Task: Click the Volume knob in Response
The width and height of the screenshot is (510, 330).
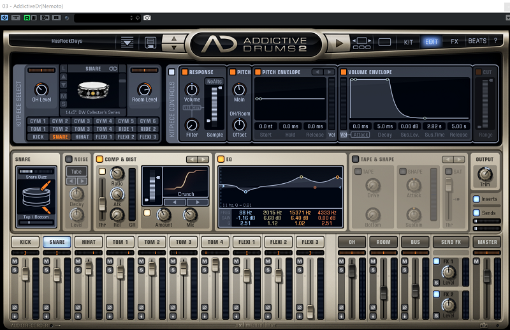Action: 192,89
